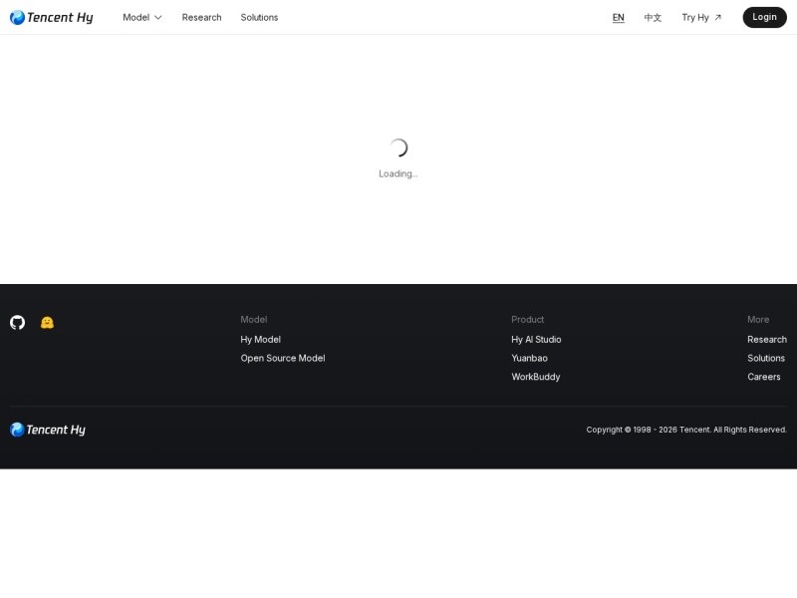This screenshot has height=598, width=797.
Task: Open Yuanbao footer link
Action: pos(529,358)
